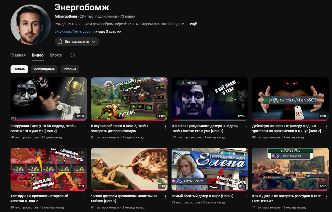Screen dimensions: 332x212
Task: Open options menu for танго в Dota 2 video
Action: click(x=165, y=127)
